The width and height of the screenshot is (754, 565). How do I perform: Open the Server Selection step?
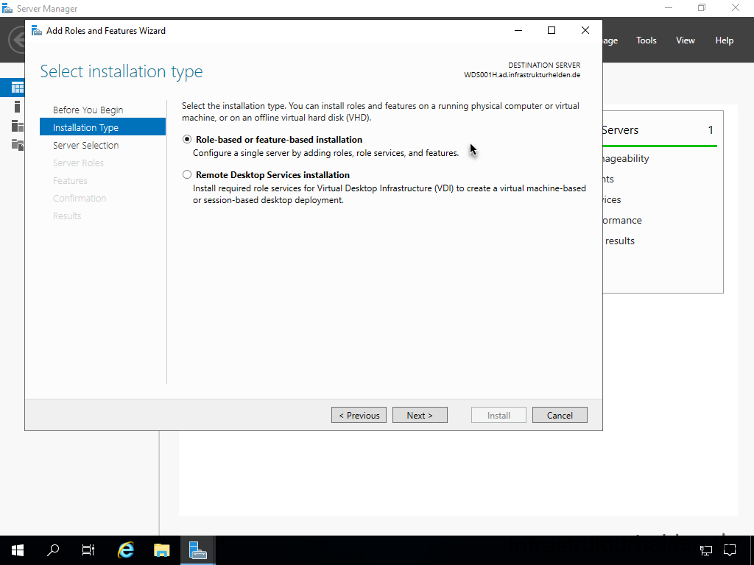85,145
